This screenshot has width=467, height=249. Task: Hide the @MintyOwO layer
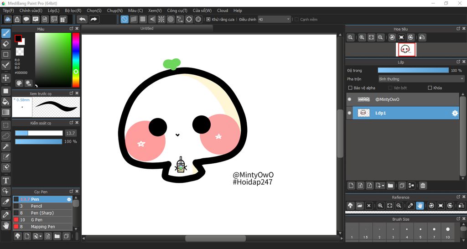(349, 99)
